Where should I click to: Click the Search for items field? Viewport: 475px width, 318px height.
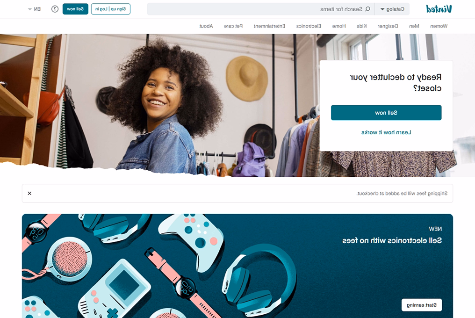click(261, 9)
